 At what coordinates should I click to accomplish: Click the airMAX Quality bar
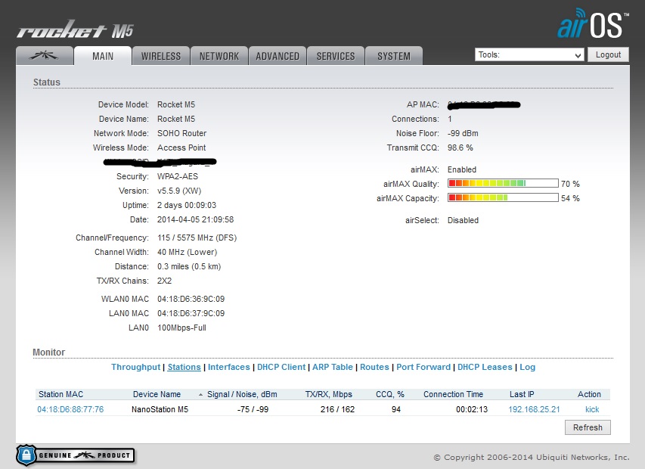pos(503,183)
